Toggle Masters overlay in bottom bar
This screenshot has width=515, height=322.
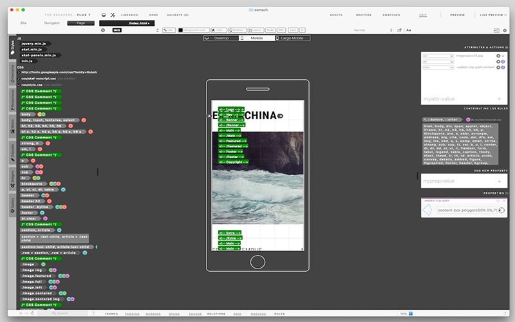click(259, 314)
